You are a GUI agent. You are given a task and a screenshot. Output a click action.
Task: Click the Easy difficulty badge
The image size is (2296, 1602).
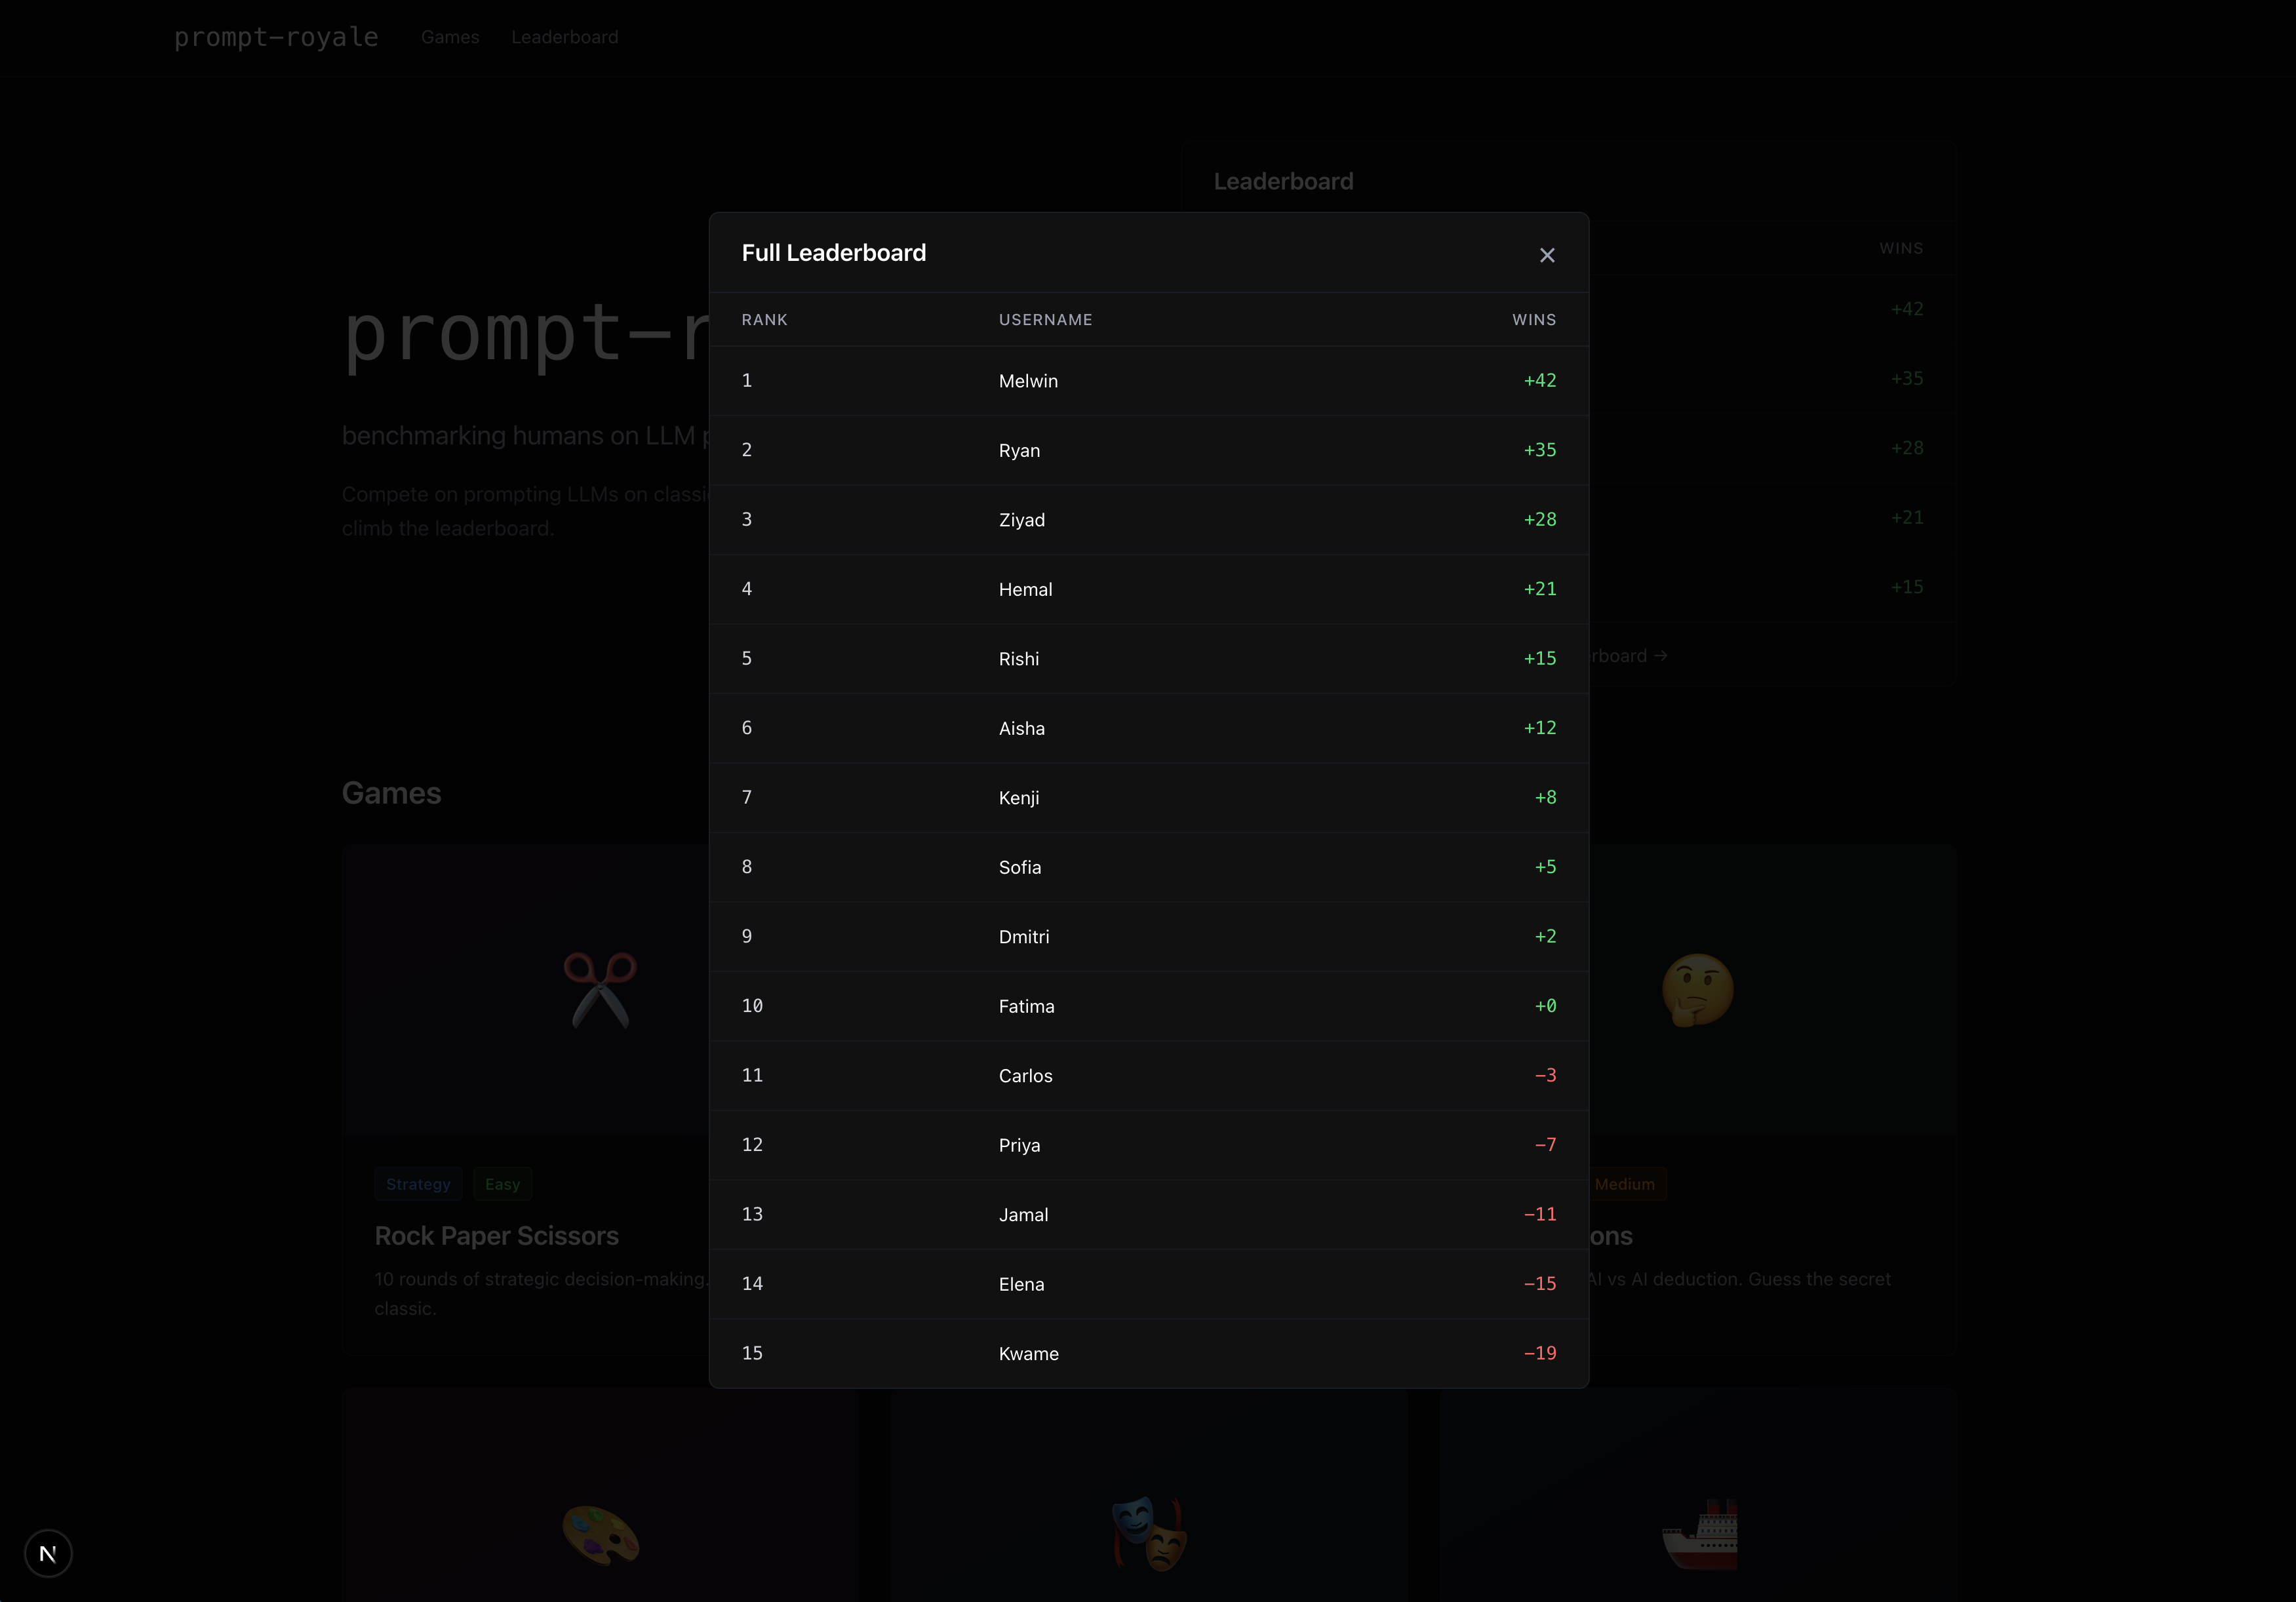click(502, 1184)
